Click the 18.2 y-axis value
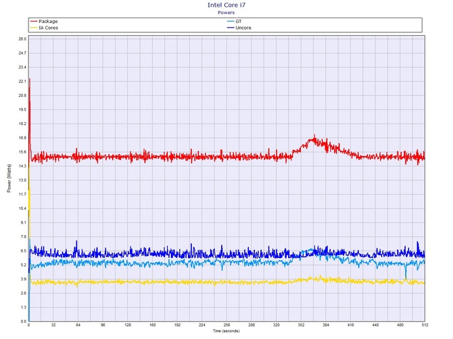The image size is (453, 339). point(22,124)
